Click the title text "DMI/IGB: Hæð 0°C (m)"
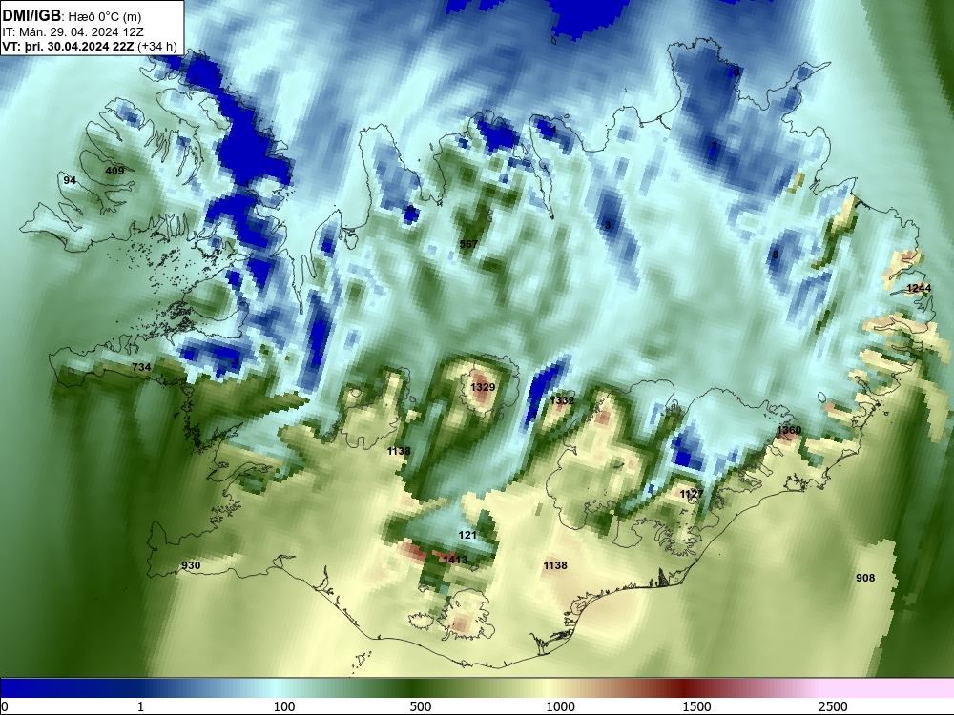The width and height of the screenshot is (954, 715). point(72,16)
